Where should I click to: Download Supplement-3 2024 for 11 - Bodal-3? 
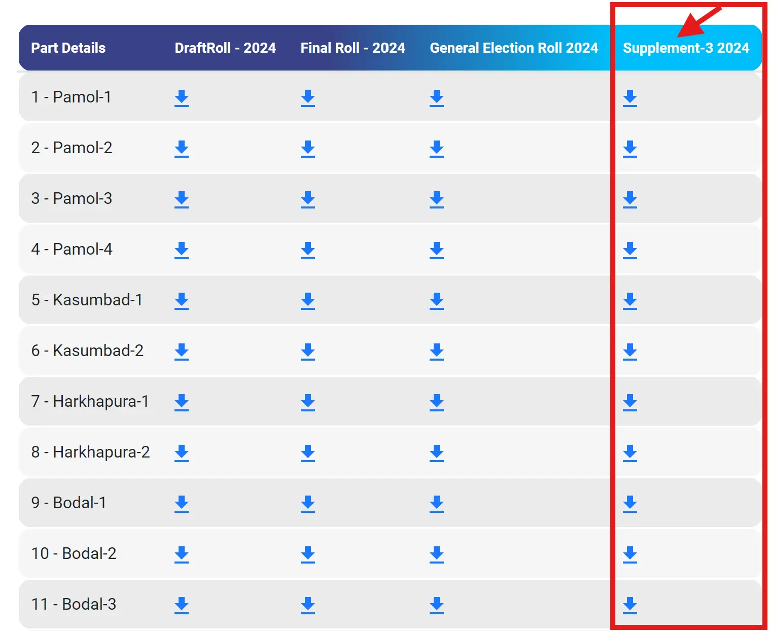pyautogui.click(x=630, y=605)
